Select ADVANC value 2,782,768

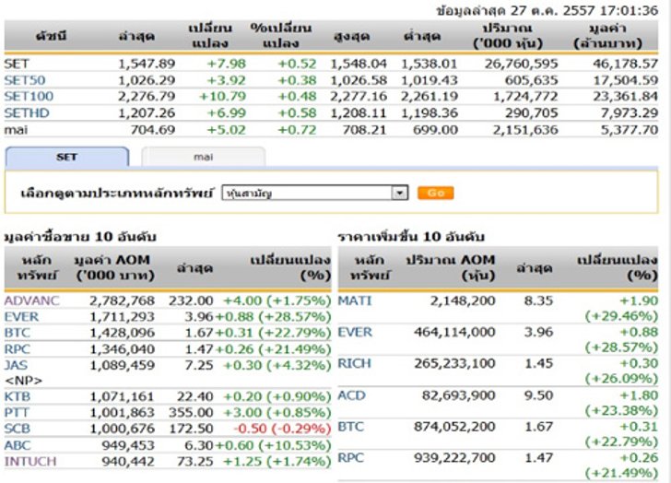tap(122, 300)
